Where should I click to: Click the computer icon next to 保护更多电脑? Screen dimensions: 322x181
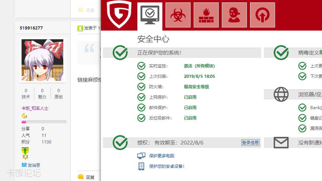pos(141,156)
